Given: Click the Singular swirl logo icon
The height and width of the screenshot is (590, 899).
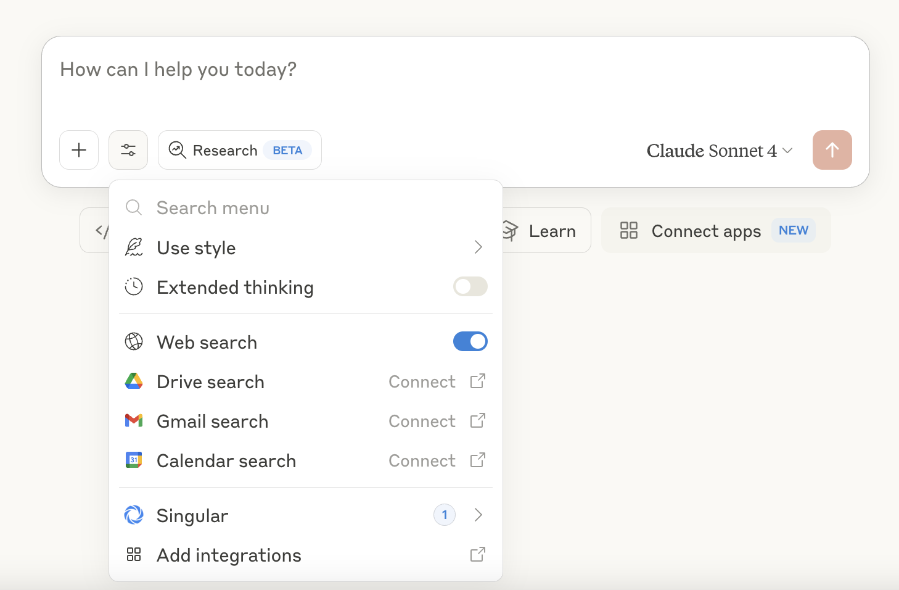Looking at the screenshot, I should tap(134, 515).
